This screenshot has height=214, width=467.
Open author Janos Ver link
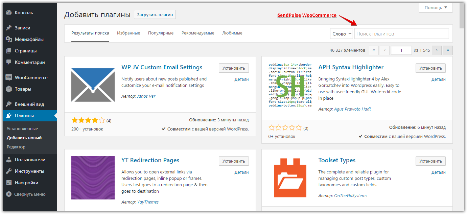[146, 96]
